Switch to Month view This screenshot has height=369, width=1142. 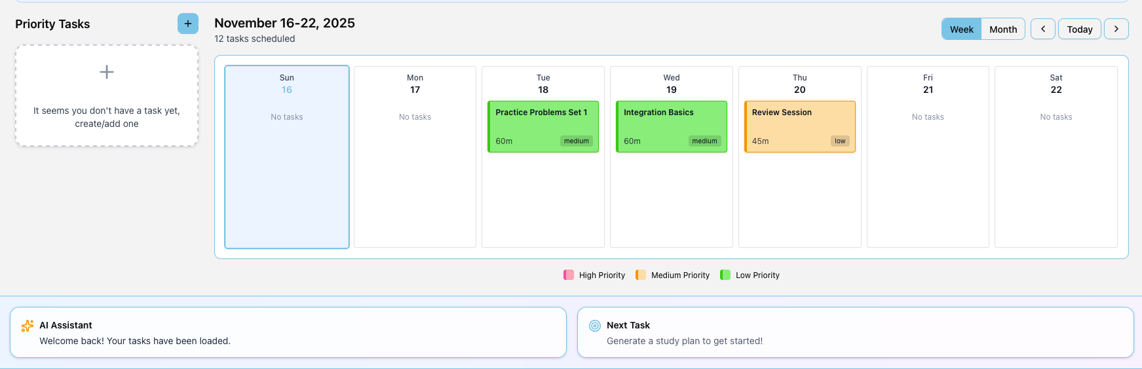(x=1003, y=29)
